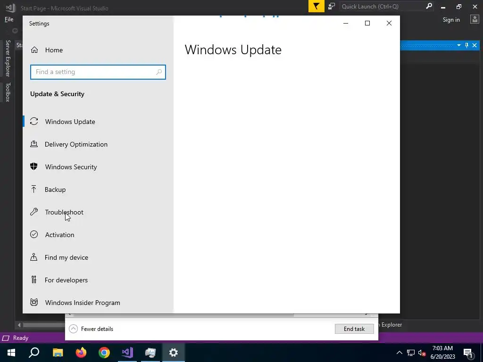Launch Google Chrome from the taskbar
The height and width of the screenshot is (362, 483).
(104, 353)
